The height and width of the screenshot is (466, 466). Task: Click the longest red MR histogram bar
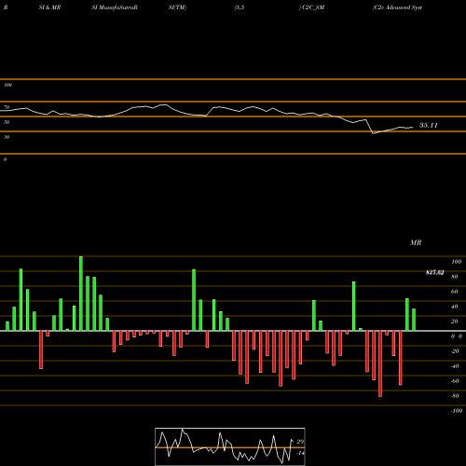point(380,363)
